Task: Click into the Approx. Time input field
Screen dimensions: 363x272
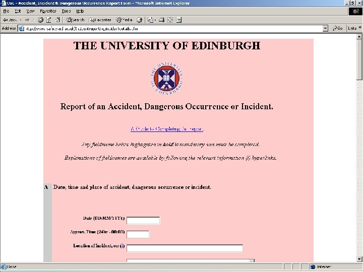Action: [x=138, y=234]
